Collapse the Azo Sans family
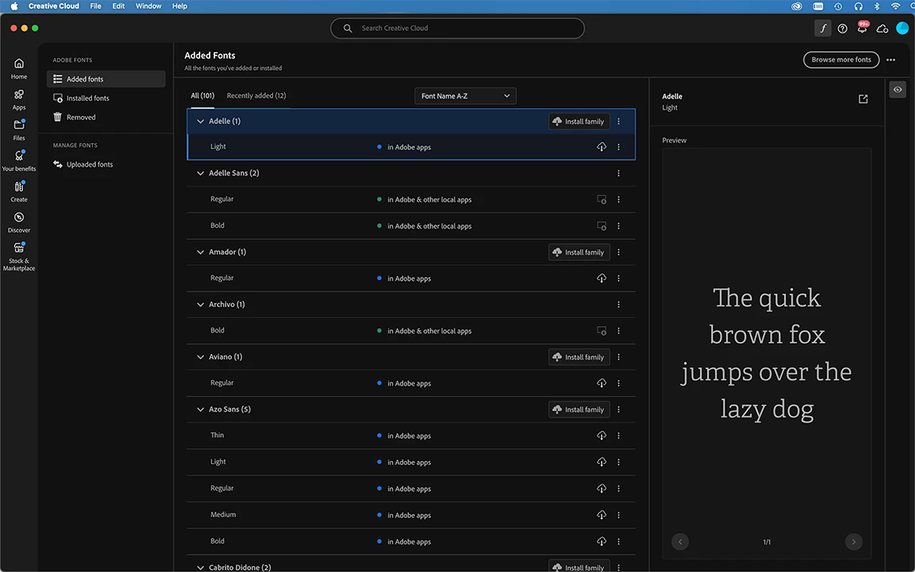The width and height of the screenshot is (915, 572). pos(200,409)
